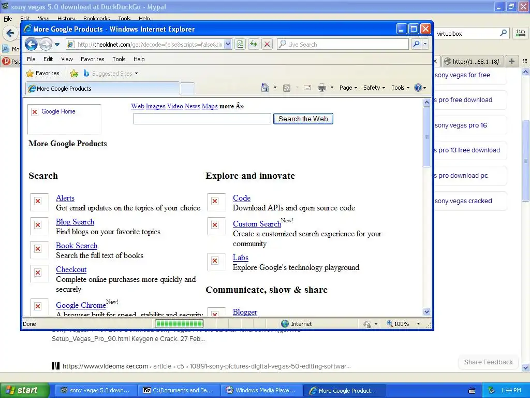Click the IE Home icon
This screenshot has width=530, height=398.
click(265, 88)
